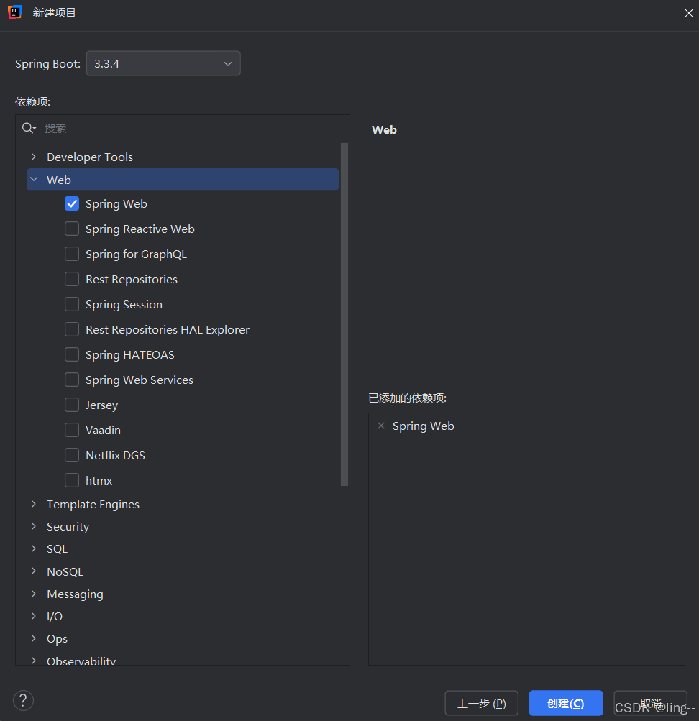The width and height of the screenshot is (699, 721).
Task: Select the Vaadin row label
Action: 103,431
